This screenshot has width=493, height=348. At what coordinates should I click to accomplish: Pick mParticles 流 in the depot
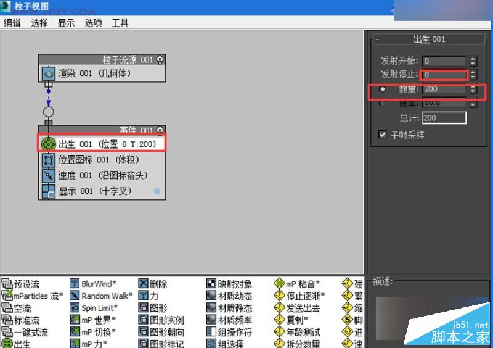(33, 296)
